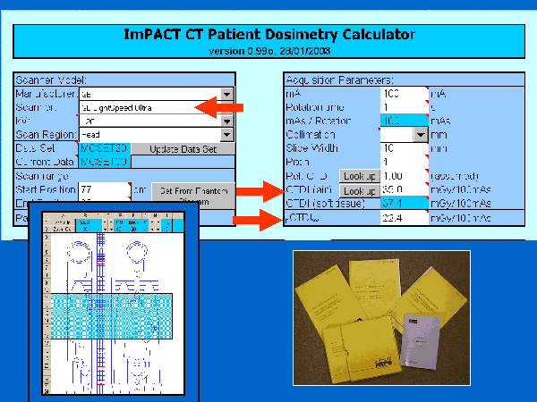The height and width of the screenshot is (402, 537).
Task: Select the Slice Width value field
Action: (403, 148)
